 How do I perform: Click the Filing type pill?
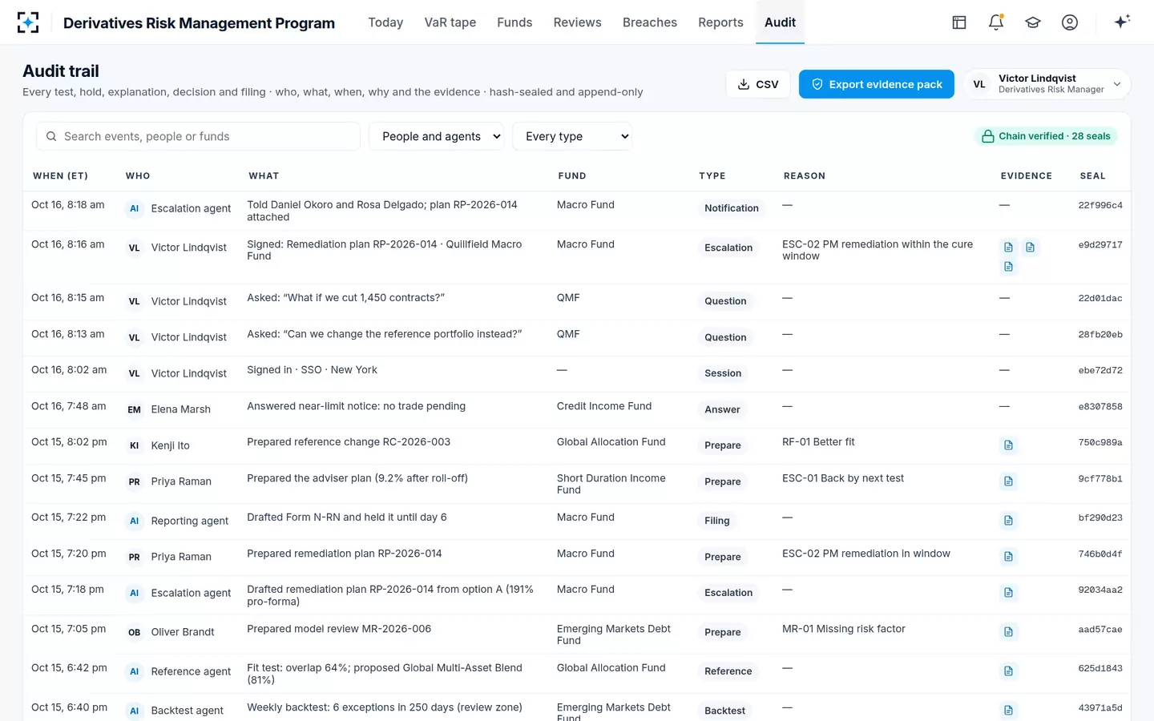click(717, 521)
